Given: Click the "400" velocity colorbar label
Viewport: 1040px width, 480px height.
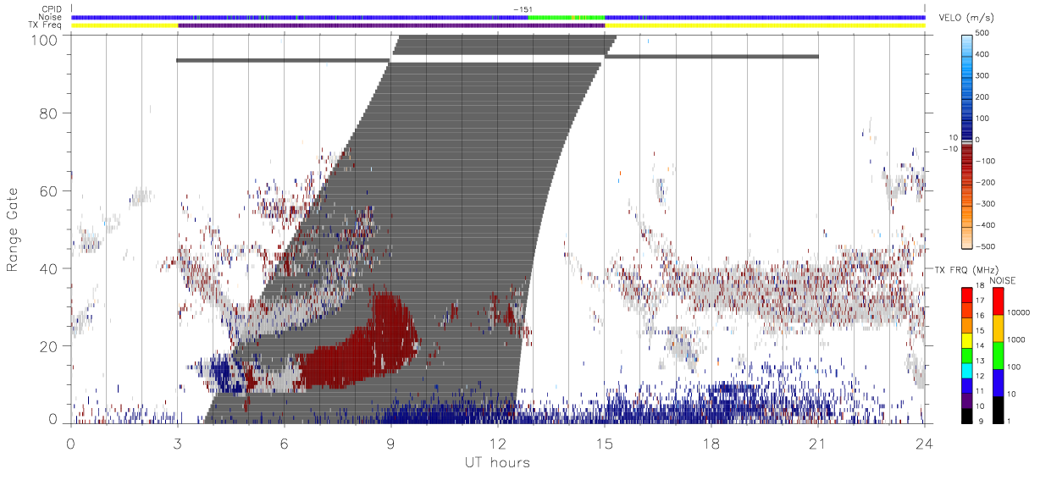Looking at the screenshot, I should point(984,55).
